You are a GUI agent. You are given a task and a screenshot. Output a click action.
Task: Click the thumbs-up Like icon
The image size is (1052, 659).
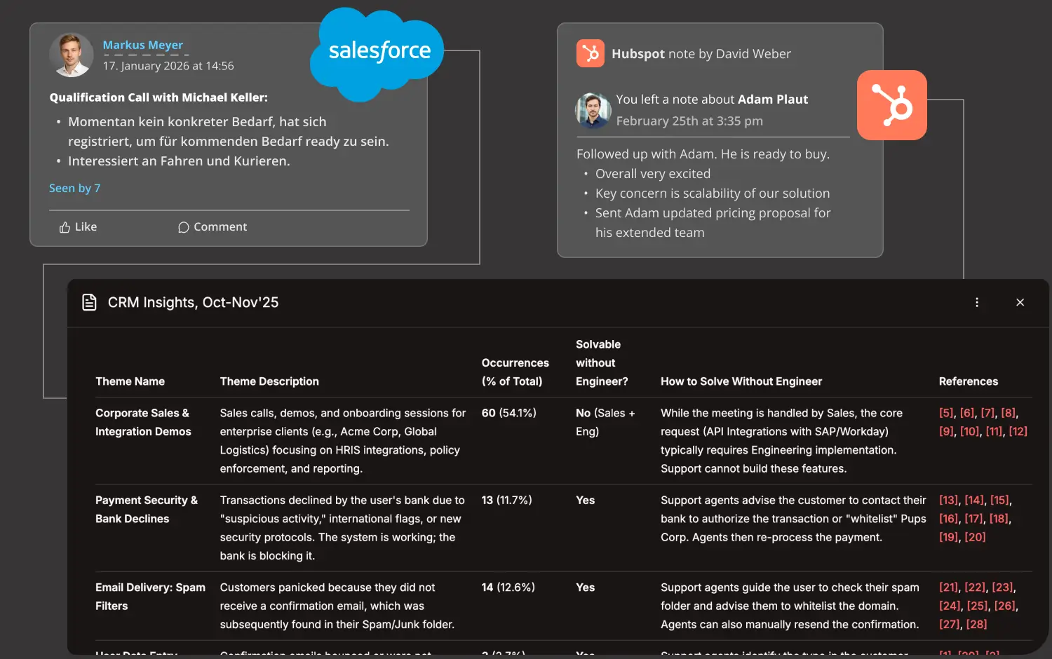click(63, 226)
